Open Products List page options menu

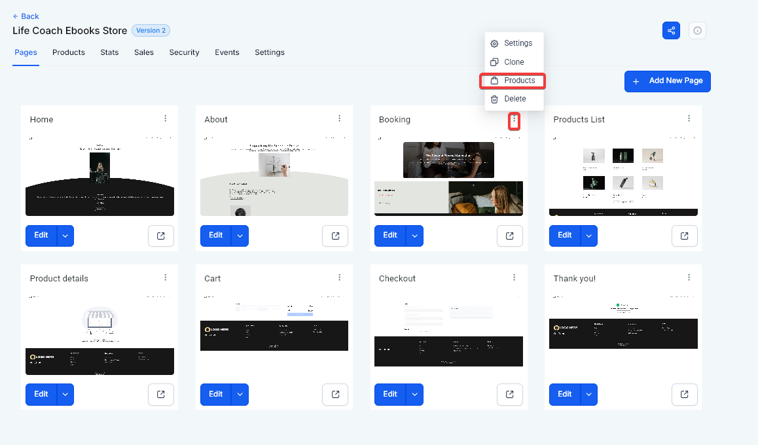click(x=689, y=118)
